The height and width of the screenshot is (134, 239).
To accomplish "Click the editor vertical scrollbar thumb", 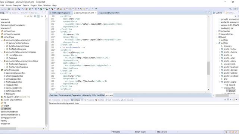I will [x=208, y=68].
